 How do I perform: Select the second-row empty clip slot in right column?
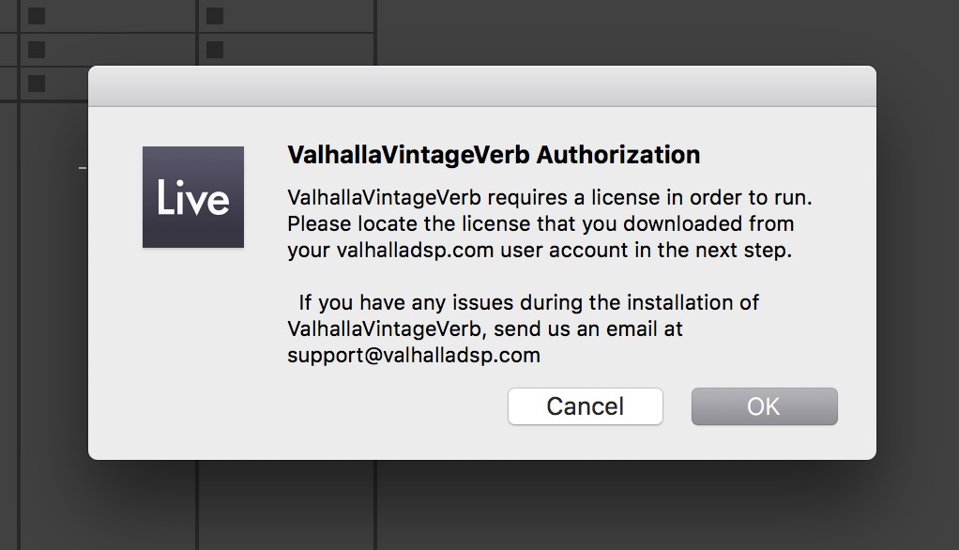coord(215,49)
